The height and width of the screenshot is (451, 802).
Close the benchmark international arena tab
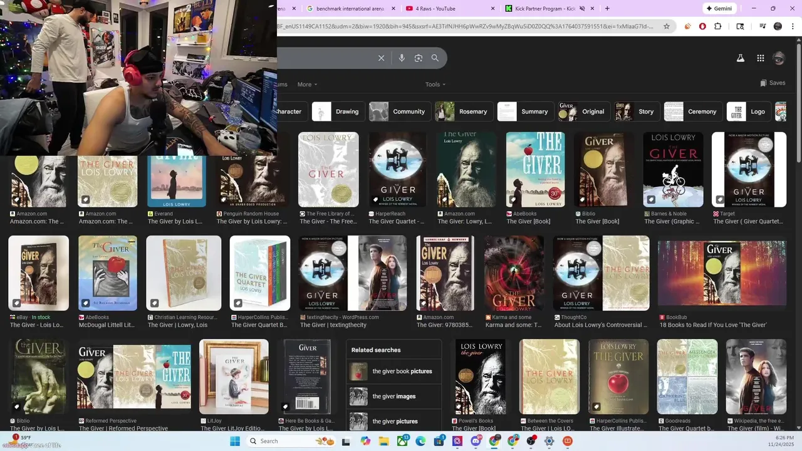393,9
